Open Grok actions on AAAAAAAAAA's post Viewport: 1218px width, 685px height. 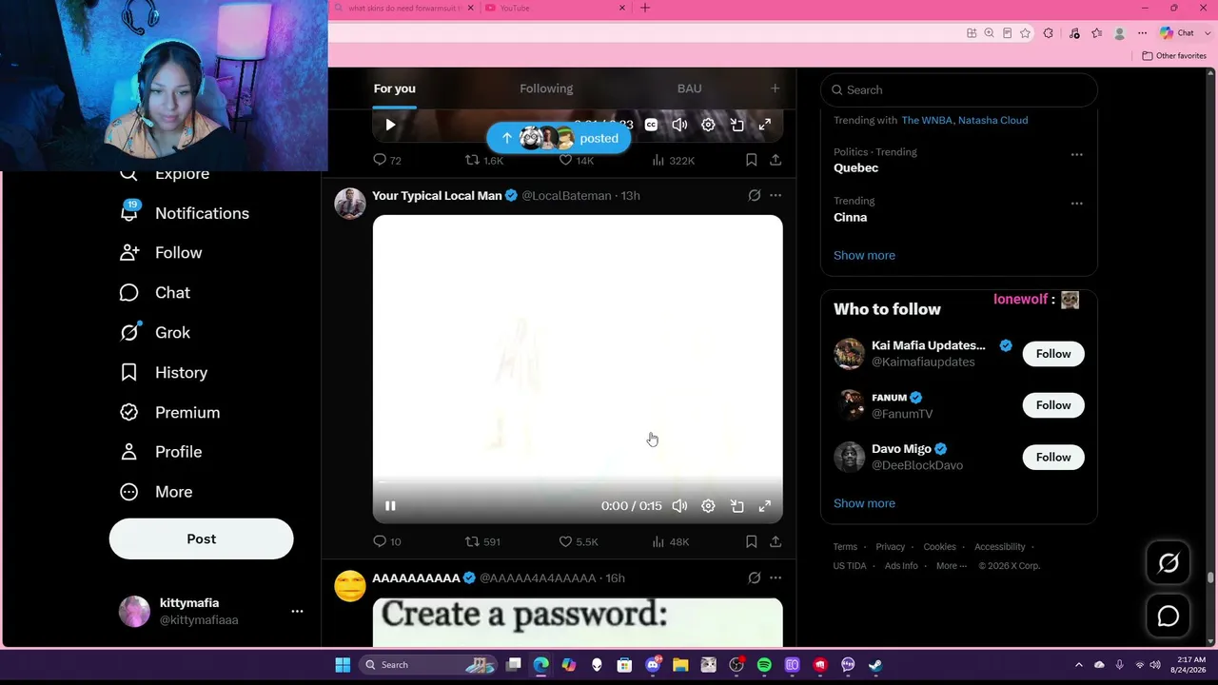coord(754,577)
